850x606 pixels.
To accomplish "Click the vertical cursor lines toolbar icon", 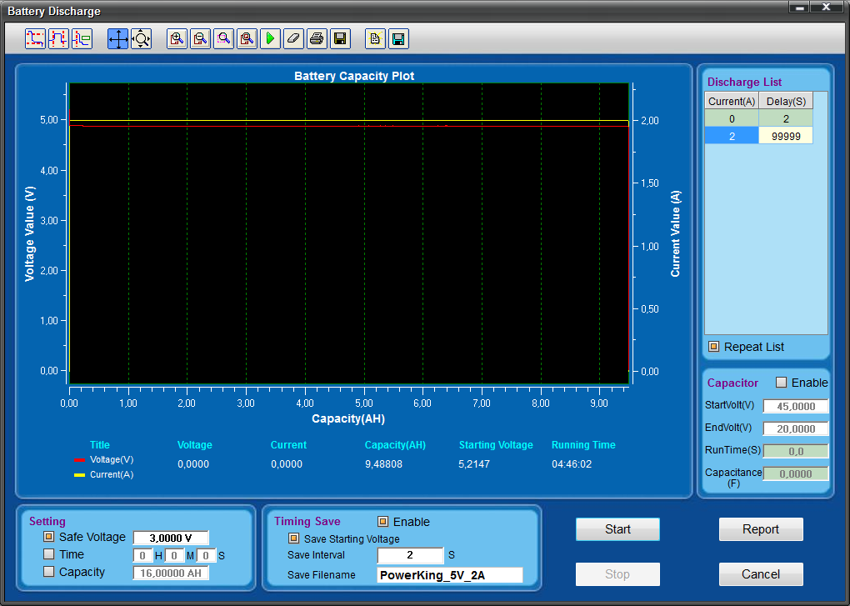I will pyautogui.click(x=58, y=38).
